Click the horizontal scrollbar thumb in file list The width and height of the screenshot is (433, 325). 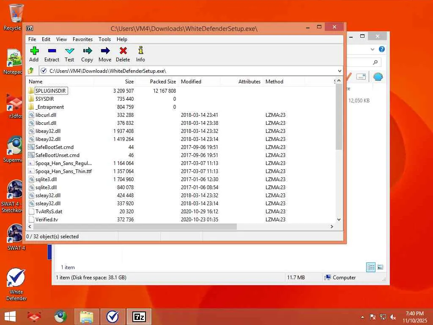point(135,227)
